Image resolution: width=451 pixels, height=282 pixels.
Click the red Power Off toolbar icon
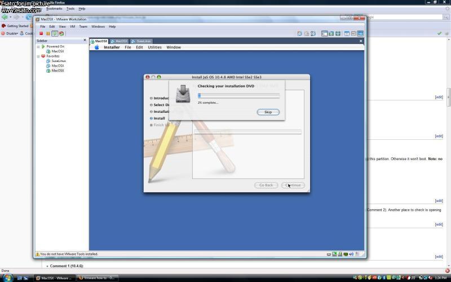pos(41,34)
